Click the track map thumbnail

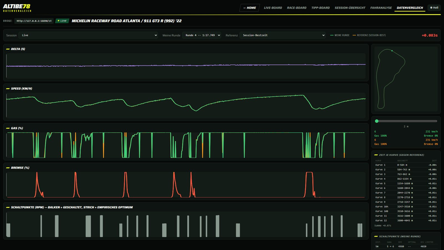pos(406,79)
